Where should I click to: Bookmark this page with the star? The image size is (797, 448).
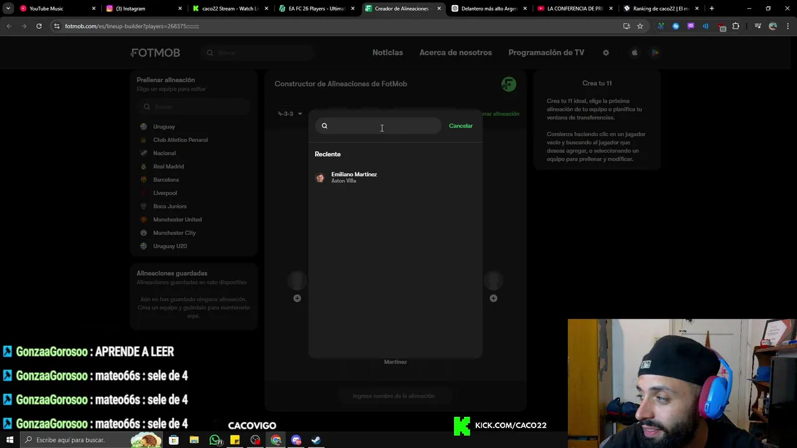[x=639, y=26]
